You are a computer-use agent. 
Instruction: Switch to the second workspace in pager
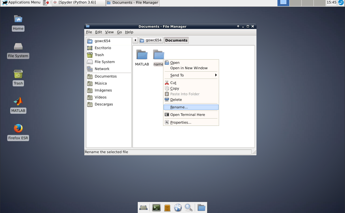tap(295, 3)
